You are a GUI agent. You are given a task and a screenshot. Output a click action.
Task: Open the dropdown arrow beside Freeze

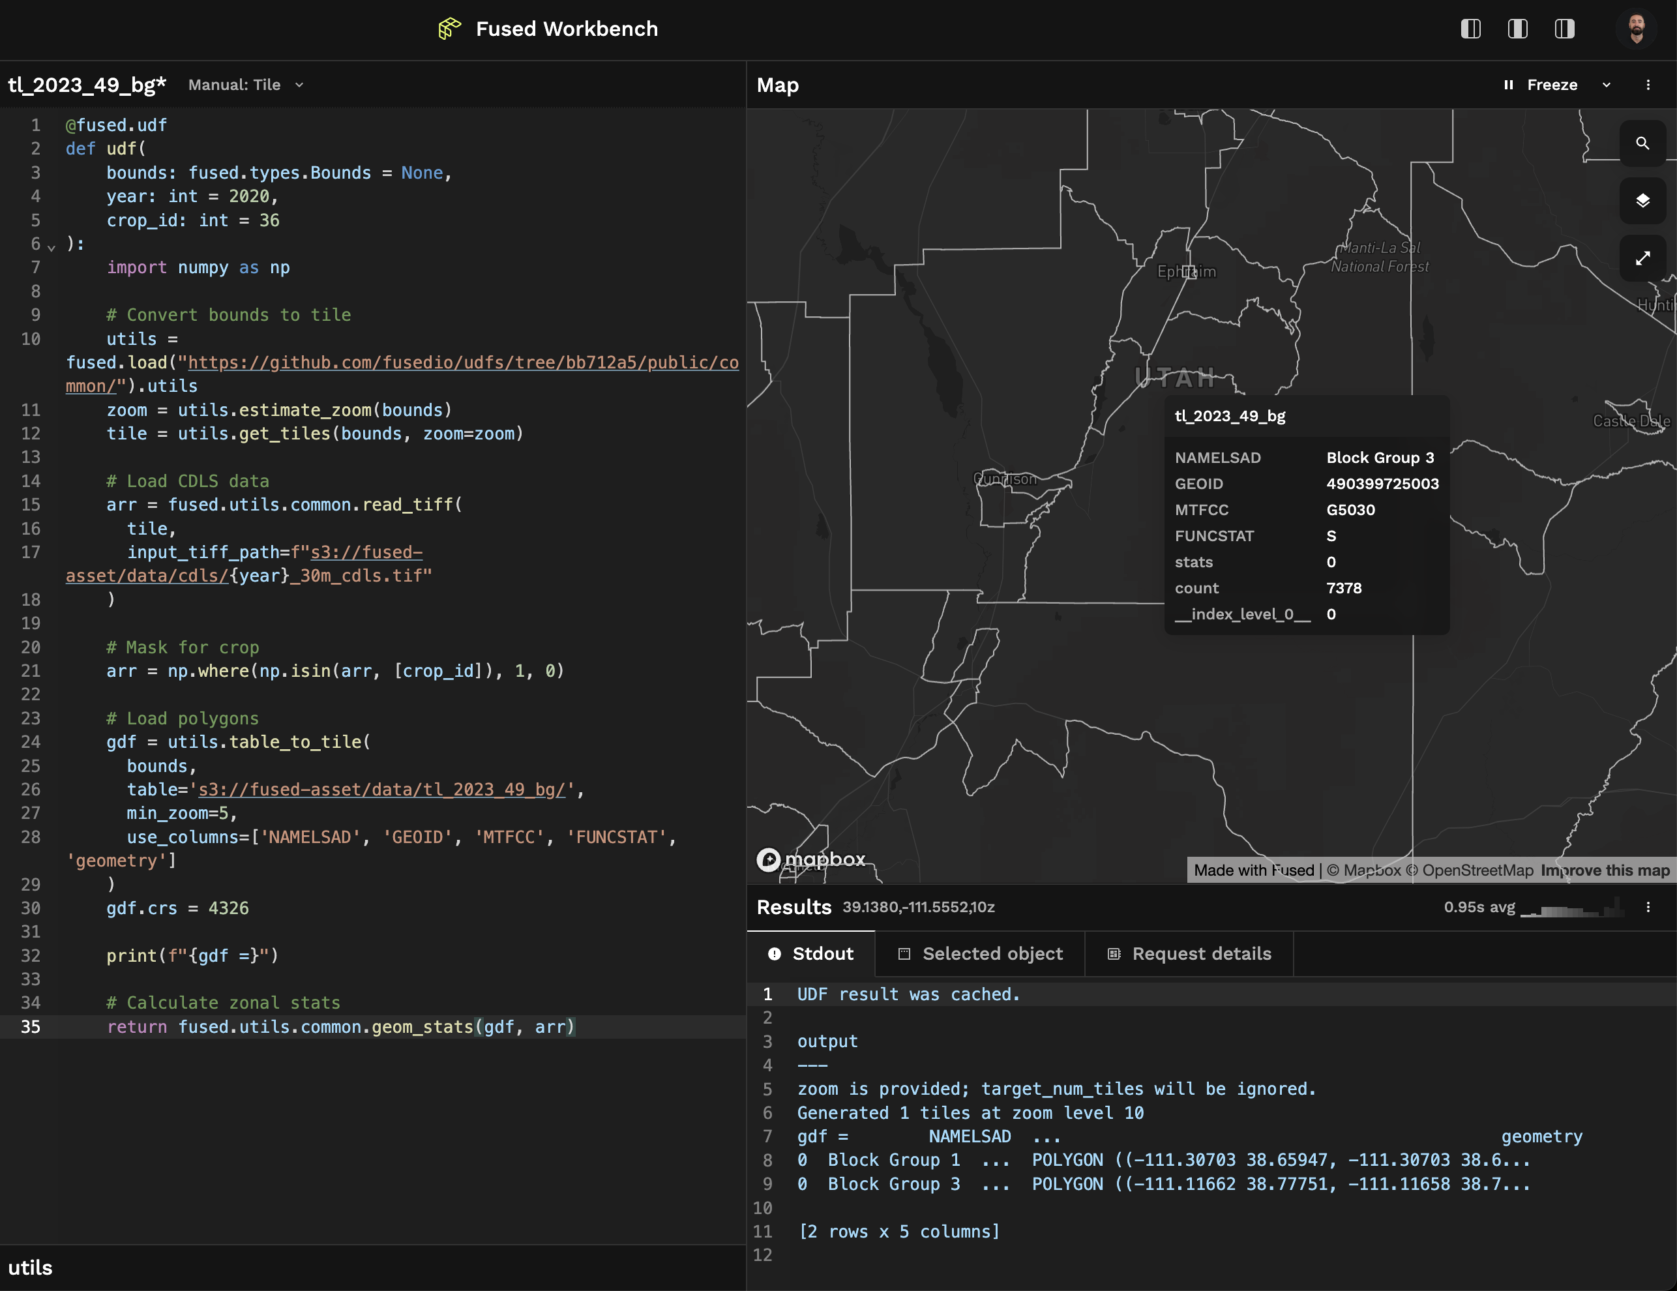[1607, 85]
